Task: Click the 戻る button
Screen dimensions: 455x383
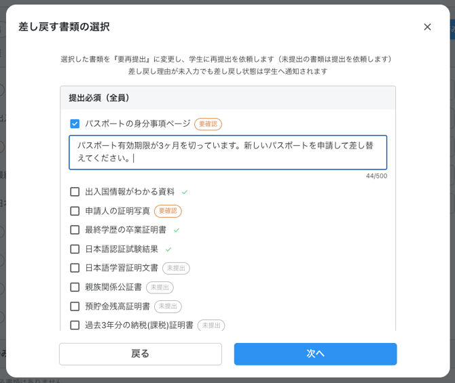Action: point(141,354)
